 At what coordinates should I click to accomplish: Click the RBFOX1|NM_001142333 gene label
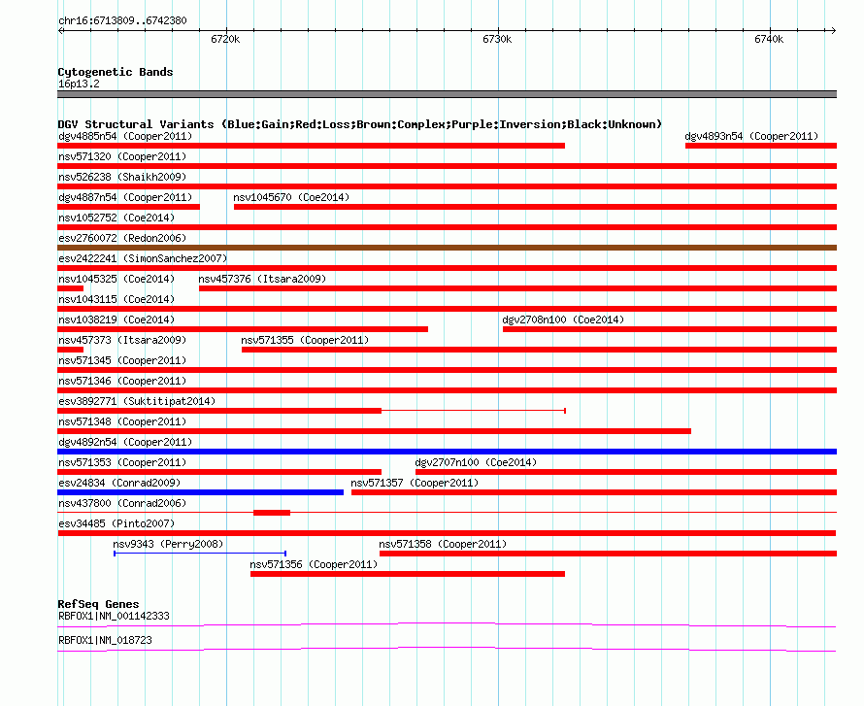114,616
